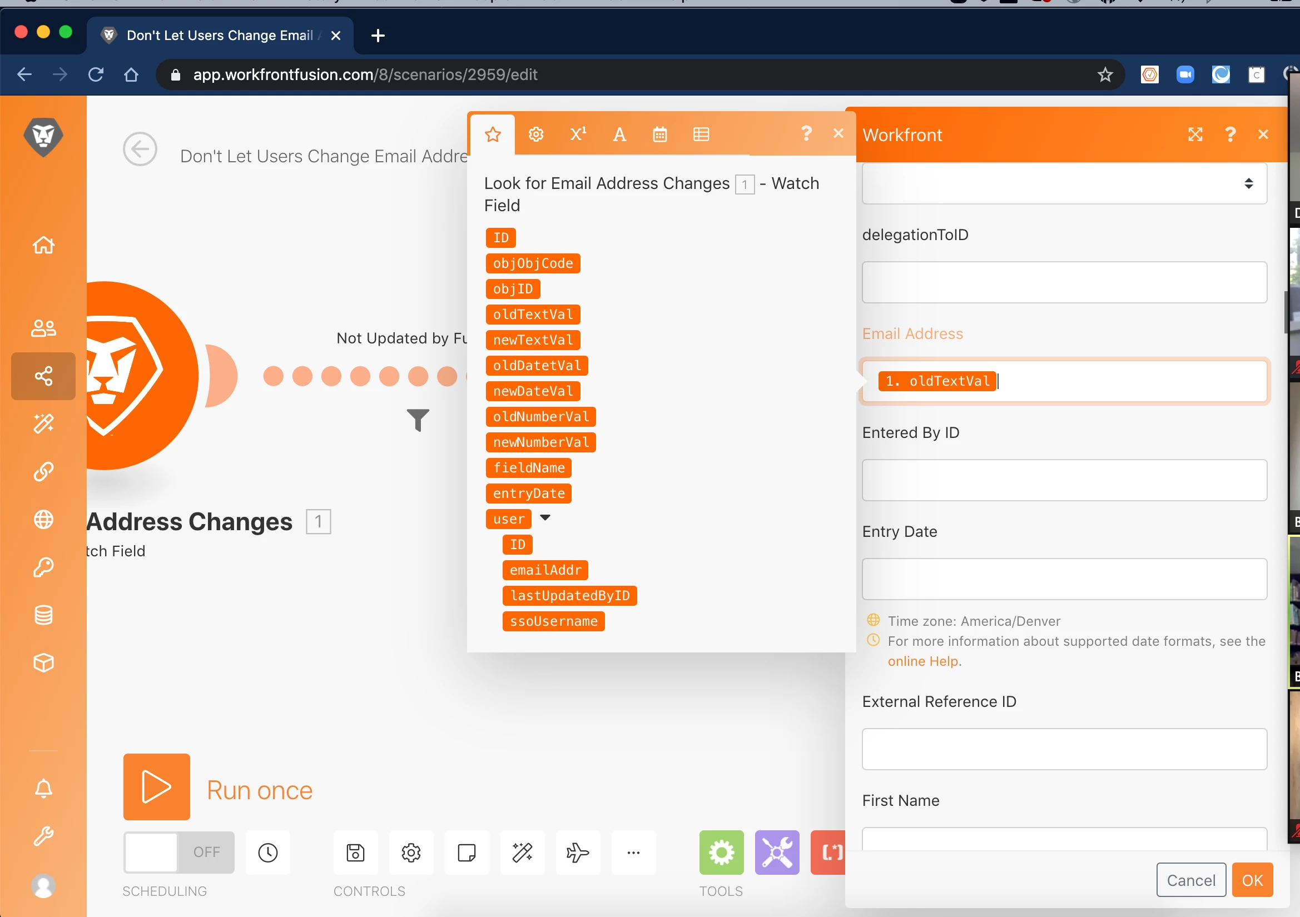The width and height of the screenshot is (1300, 917).
Task: Open a new browser tab with plus
Action: 378,36
